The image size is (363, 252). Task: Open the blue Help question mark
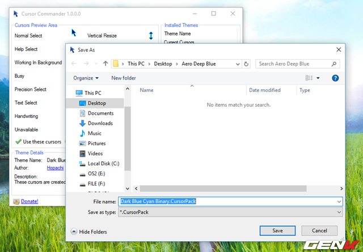(x=335, y=78)
